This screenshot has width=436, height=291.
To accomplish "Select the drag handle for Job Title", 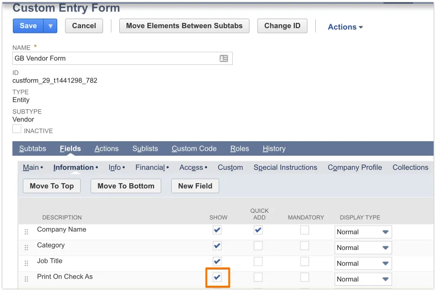I will coord(27,263).
